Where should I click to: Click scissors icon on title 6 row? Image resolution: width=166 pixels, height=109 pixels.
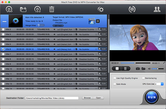[99, 49]
